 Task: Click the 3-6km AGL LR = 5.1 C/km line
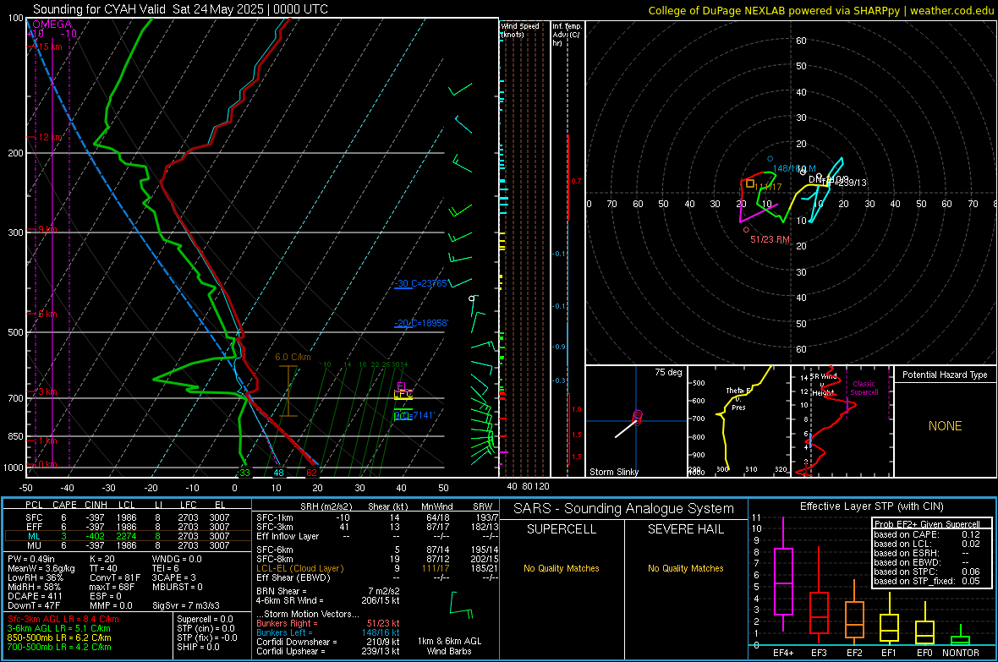click(60, 628)
